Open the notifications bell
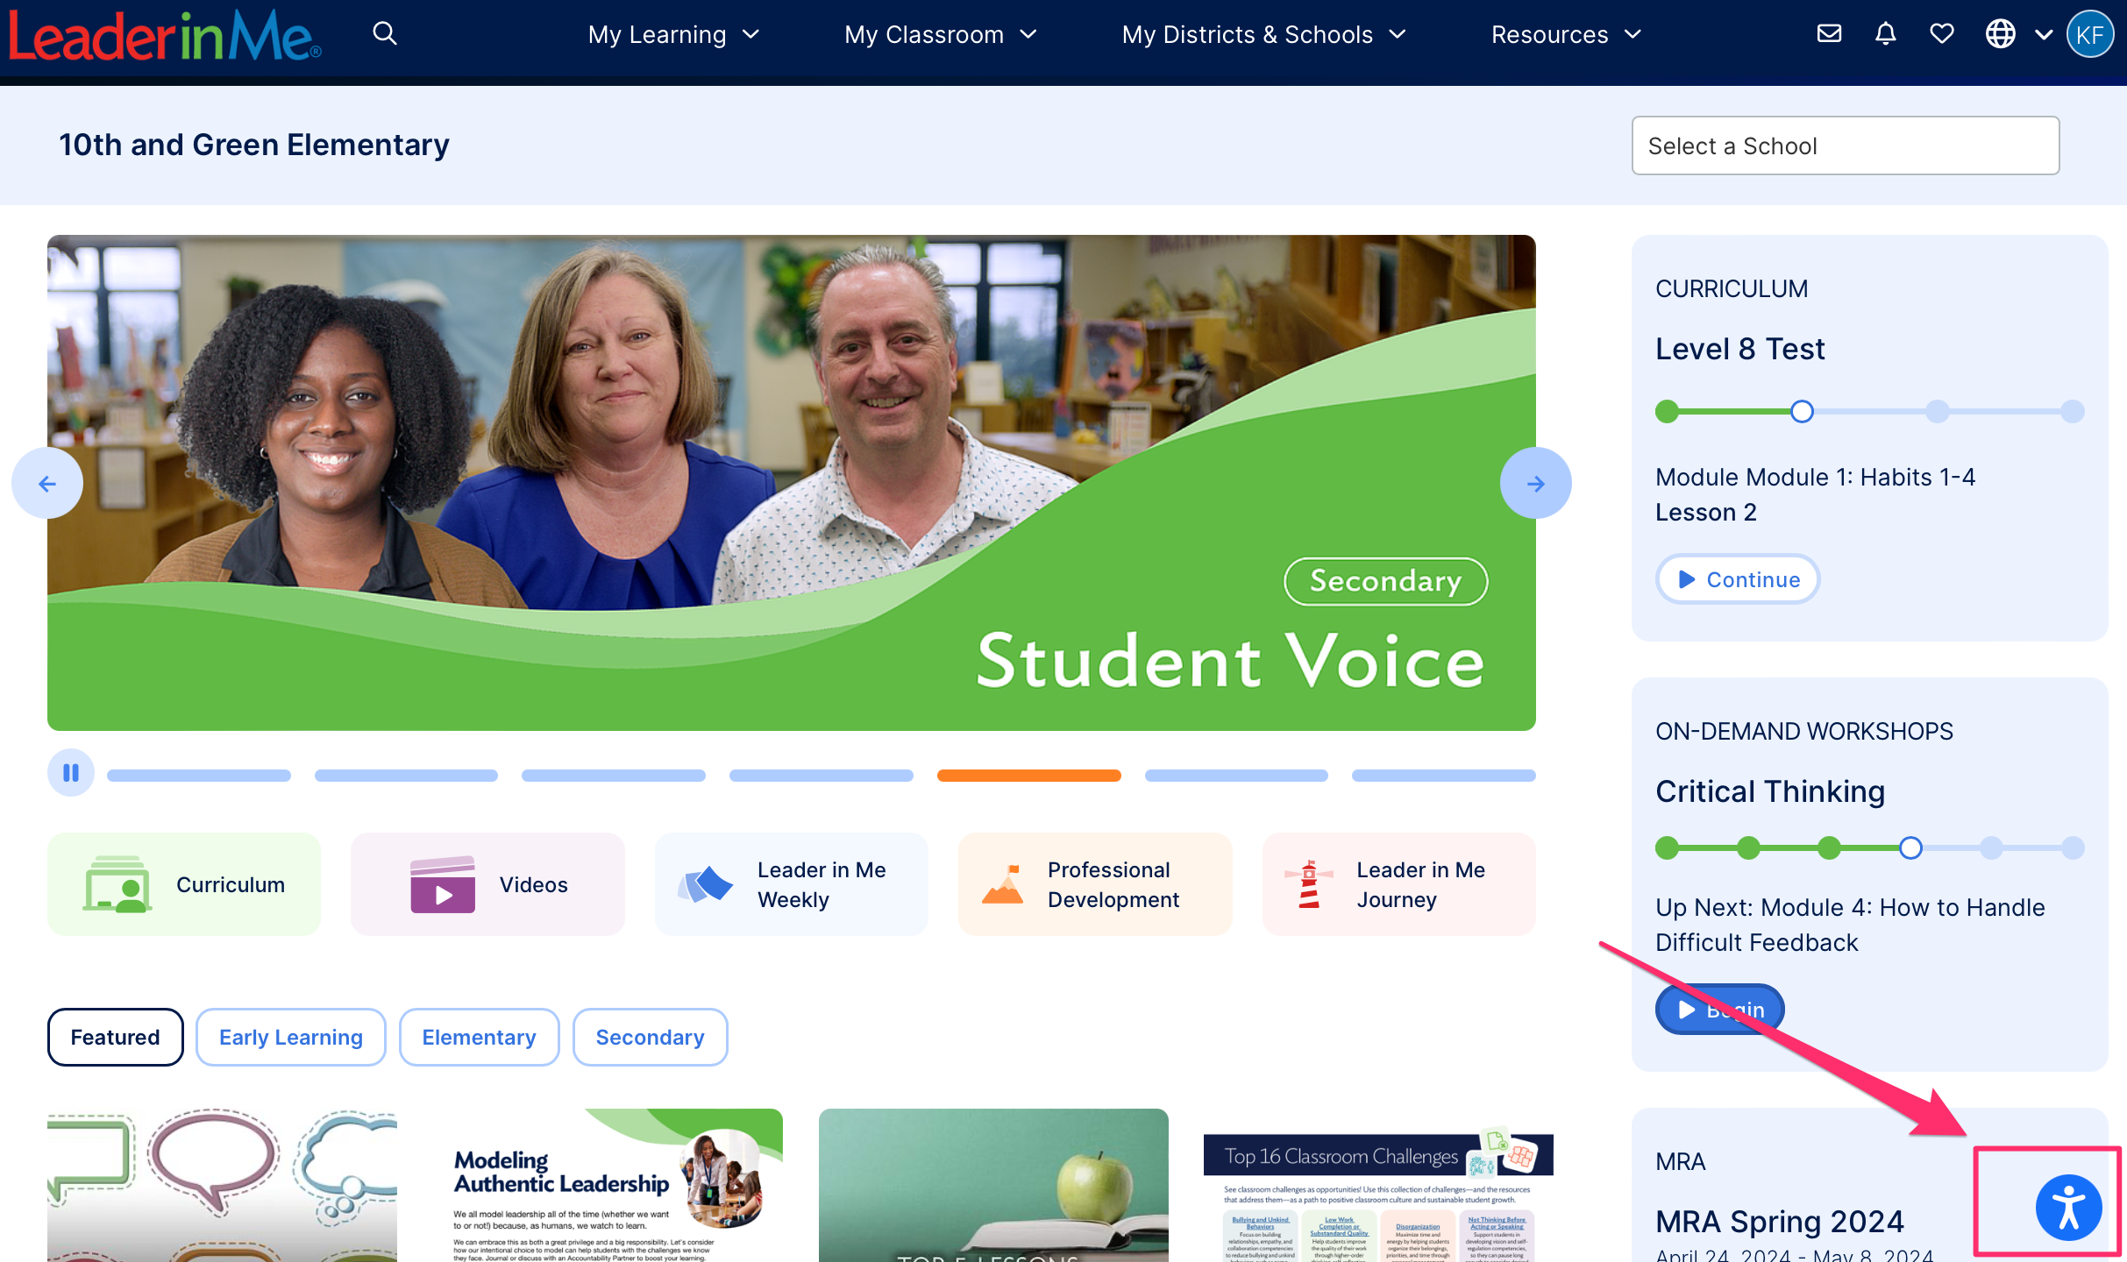The image size is (2127, 1262). pos(1886,33)
